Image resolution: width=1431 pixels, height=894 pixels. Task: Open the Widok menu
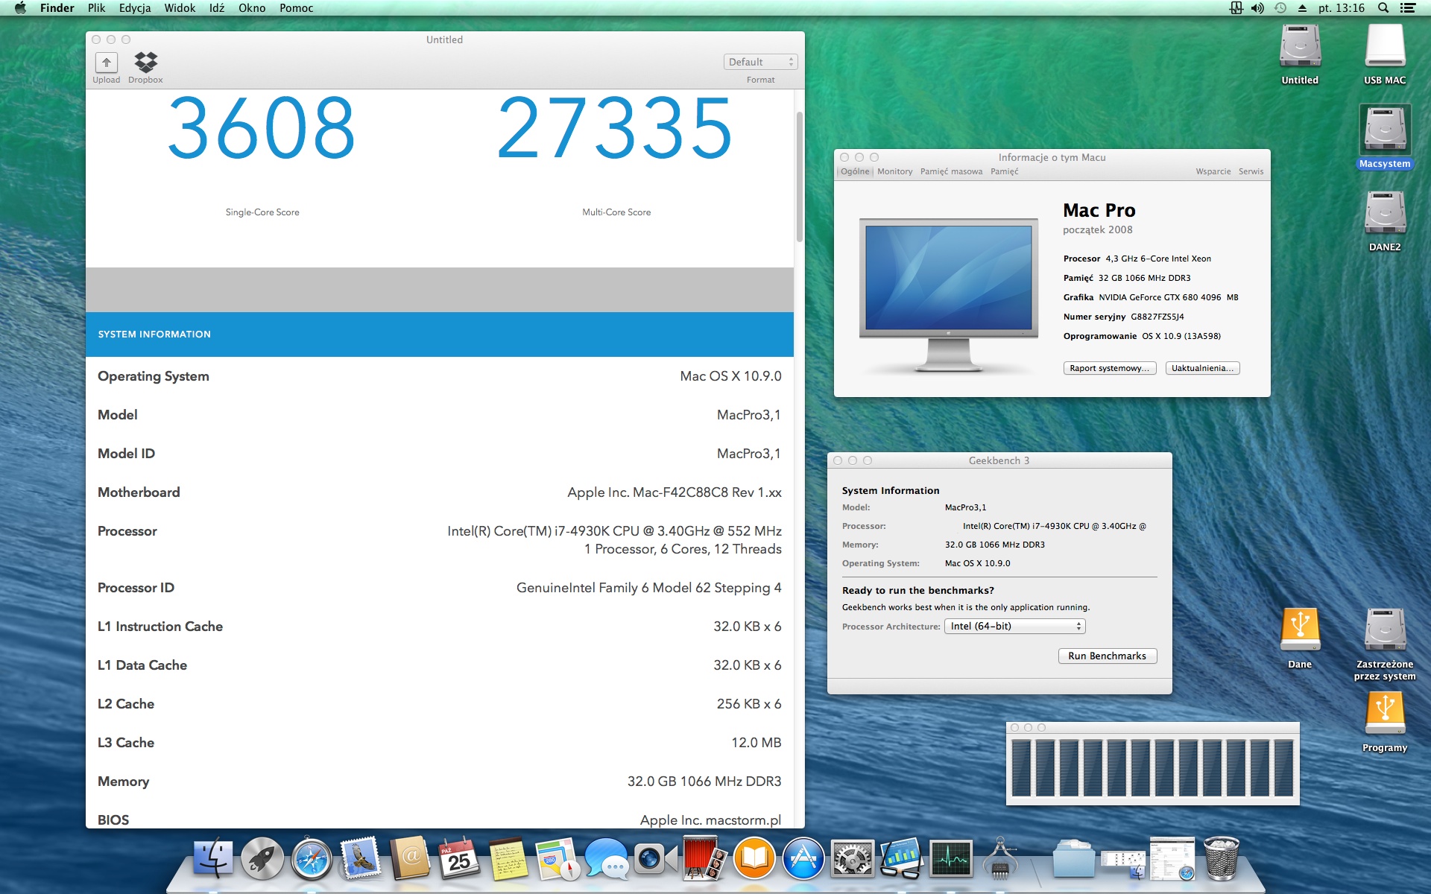180,8
